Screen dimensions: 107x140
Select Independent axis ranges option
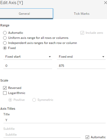click(x=5, y=43)
